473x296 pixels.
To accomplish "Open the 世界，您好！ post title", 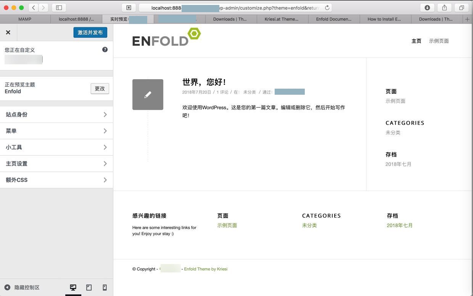I will coord(204,82).
